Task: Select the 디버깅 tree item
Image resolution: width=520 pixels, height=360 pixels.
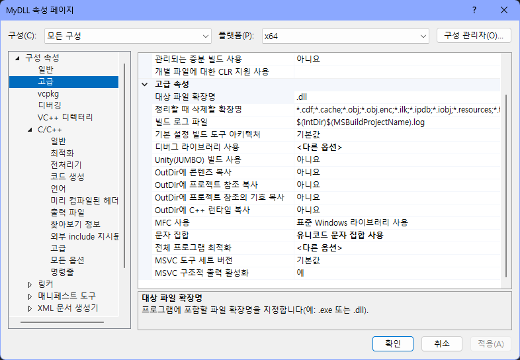Action: 50,105
